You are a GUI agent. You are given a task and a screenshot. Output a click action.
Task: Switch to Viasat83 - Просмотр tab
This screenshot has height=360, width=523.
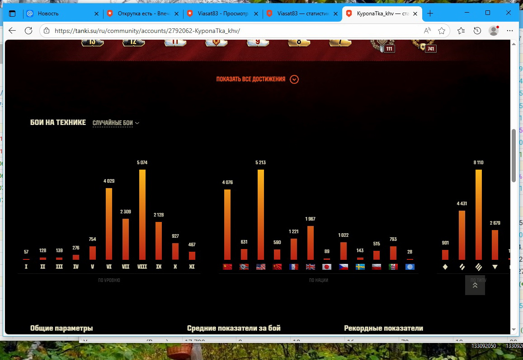(223, 14)
